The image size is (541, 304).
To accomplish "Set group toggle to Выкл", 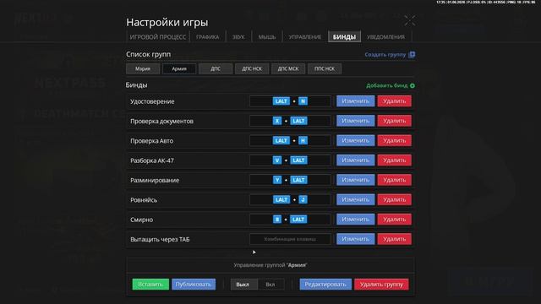I will [x=243, y=285].
